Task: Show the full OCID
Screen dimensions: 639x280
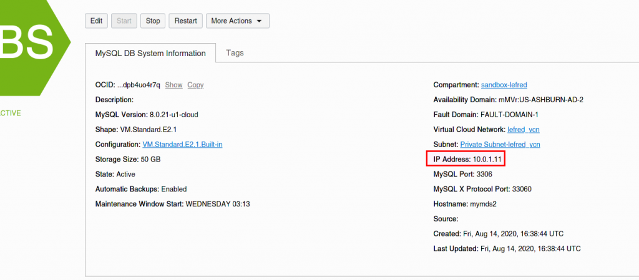Action: point(173,85)
